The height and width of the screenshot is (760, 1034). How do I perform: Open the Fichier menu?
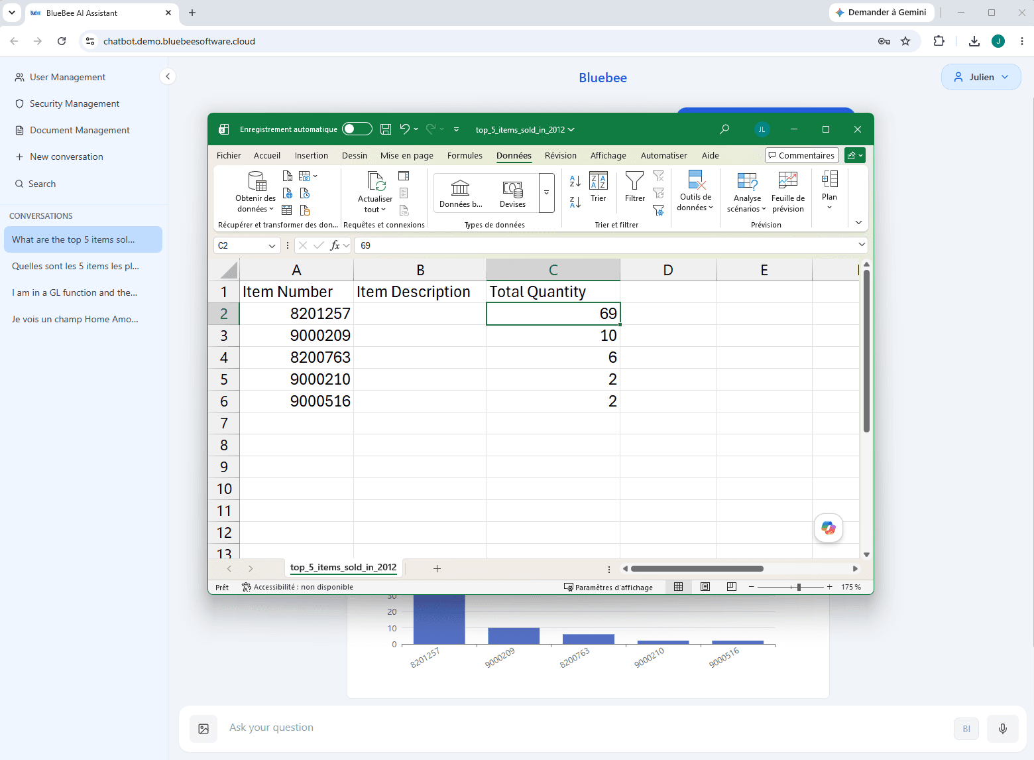click(229, 155)
